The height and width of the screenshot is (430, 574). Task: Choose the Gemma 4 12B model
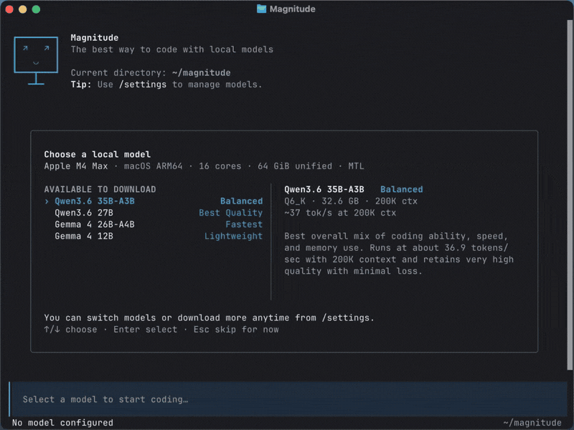[x=84, y=236]
